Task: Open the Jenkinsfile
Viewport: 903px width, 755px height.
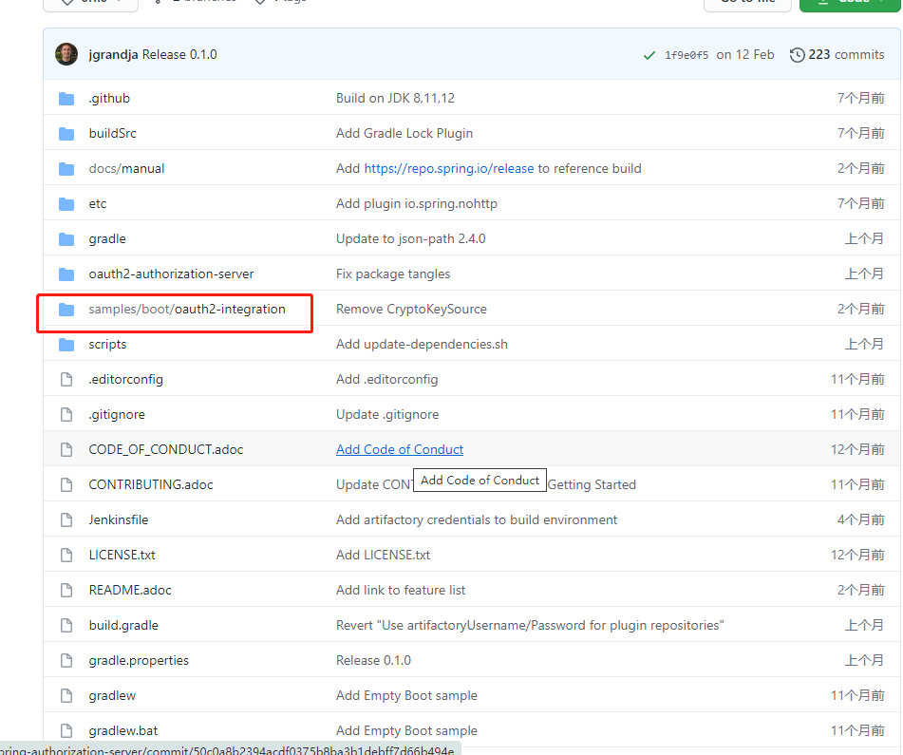Action: click(119, 520)
